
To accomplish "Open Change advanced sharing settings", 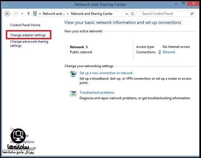I will [29, 43].
